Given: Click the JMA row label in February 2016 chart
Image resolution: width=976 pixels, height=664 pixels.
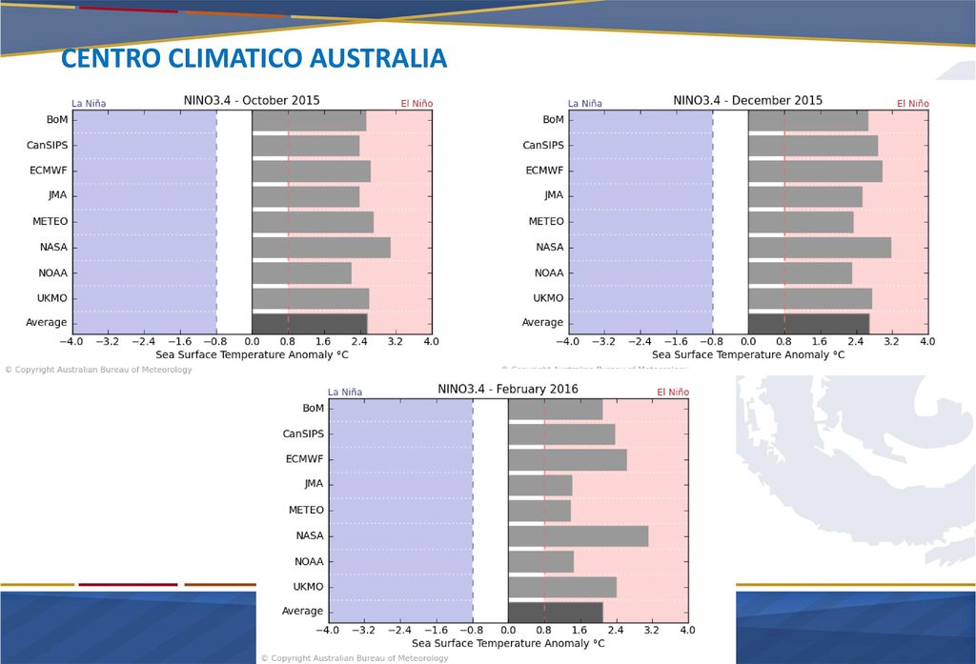Looking at the screenshot, I should [314, 484].
